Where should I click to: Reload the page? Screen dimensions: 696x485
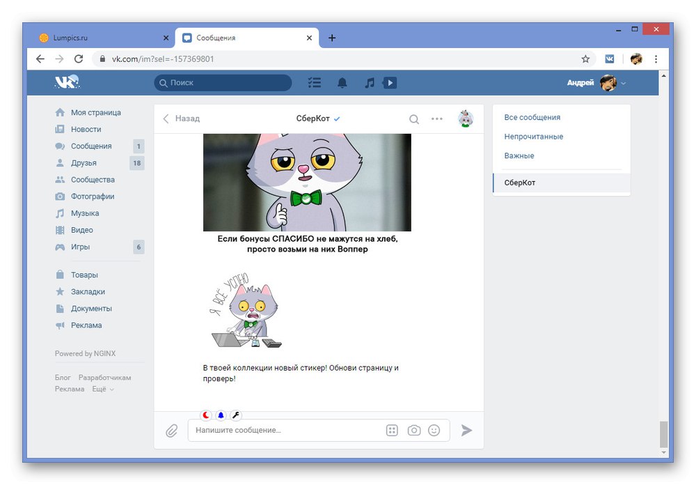[x=79, y=59]
